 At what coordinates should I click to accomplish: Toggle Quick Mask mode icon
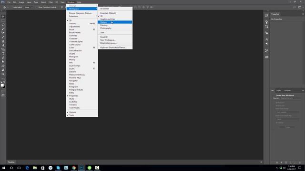click(3, 91)
